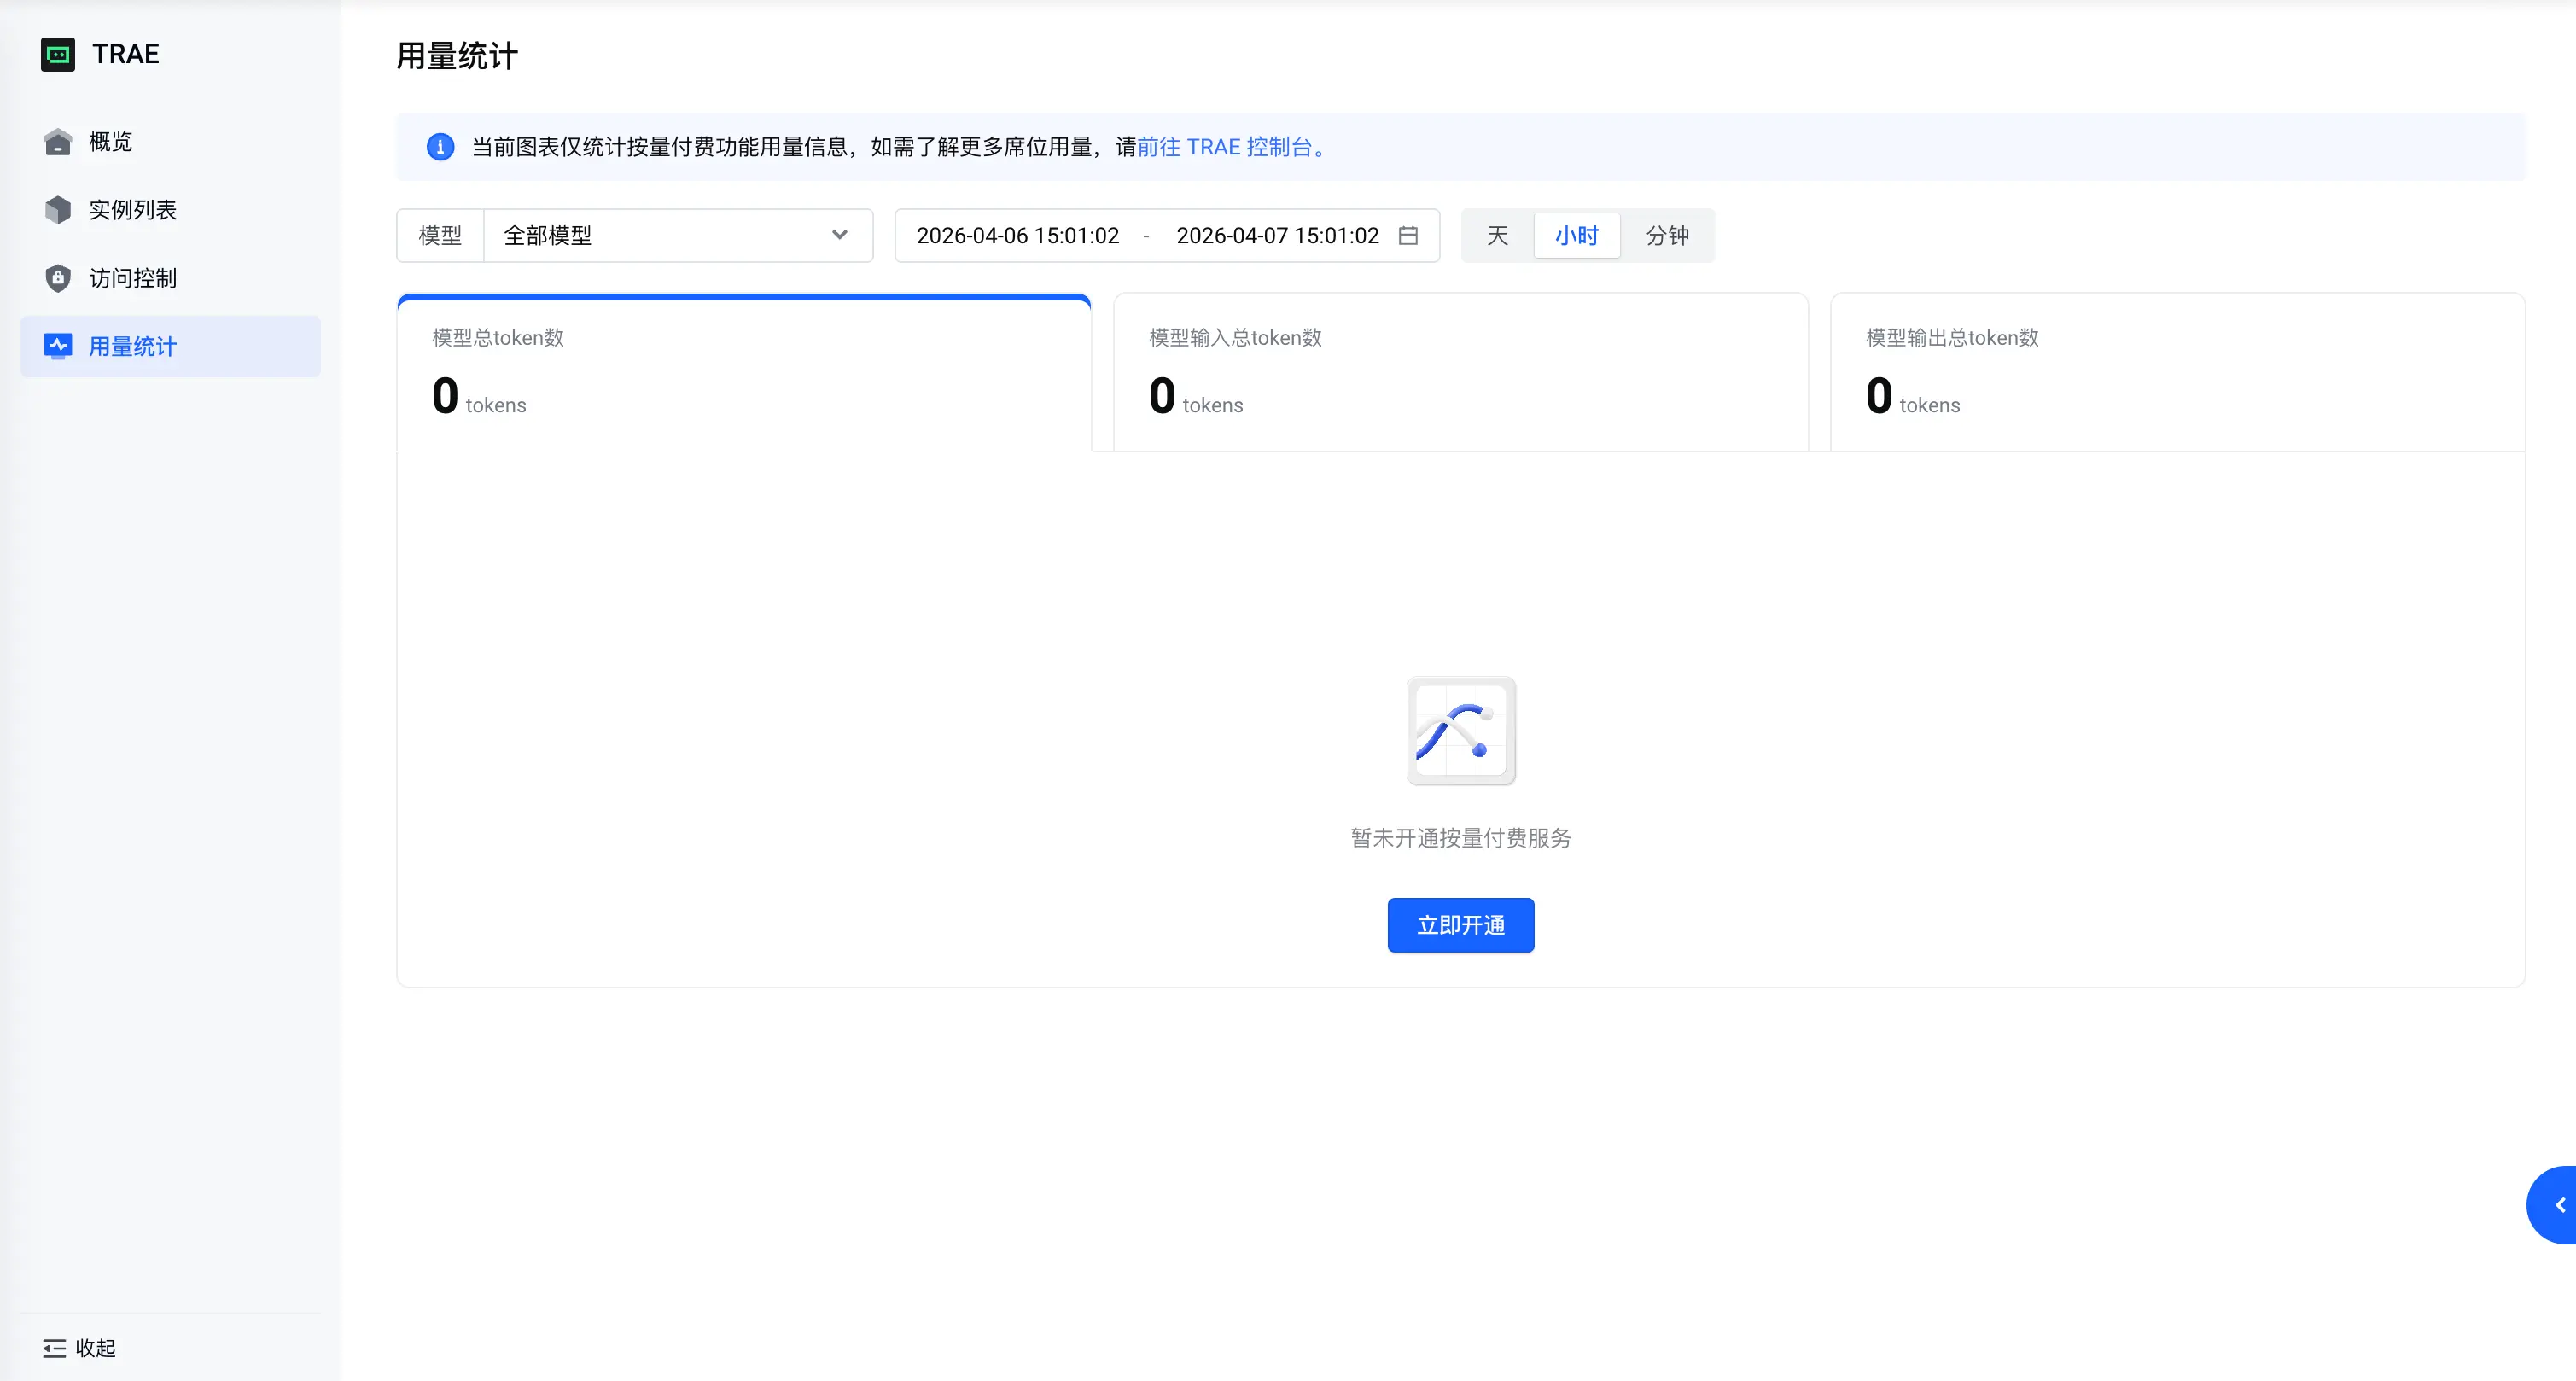Viewport: 2576px width, 1381px height.
Task: Click the 收起 collapse icon
Action: [54, 1348]
